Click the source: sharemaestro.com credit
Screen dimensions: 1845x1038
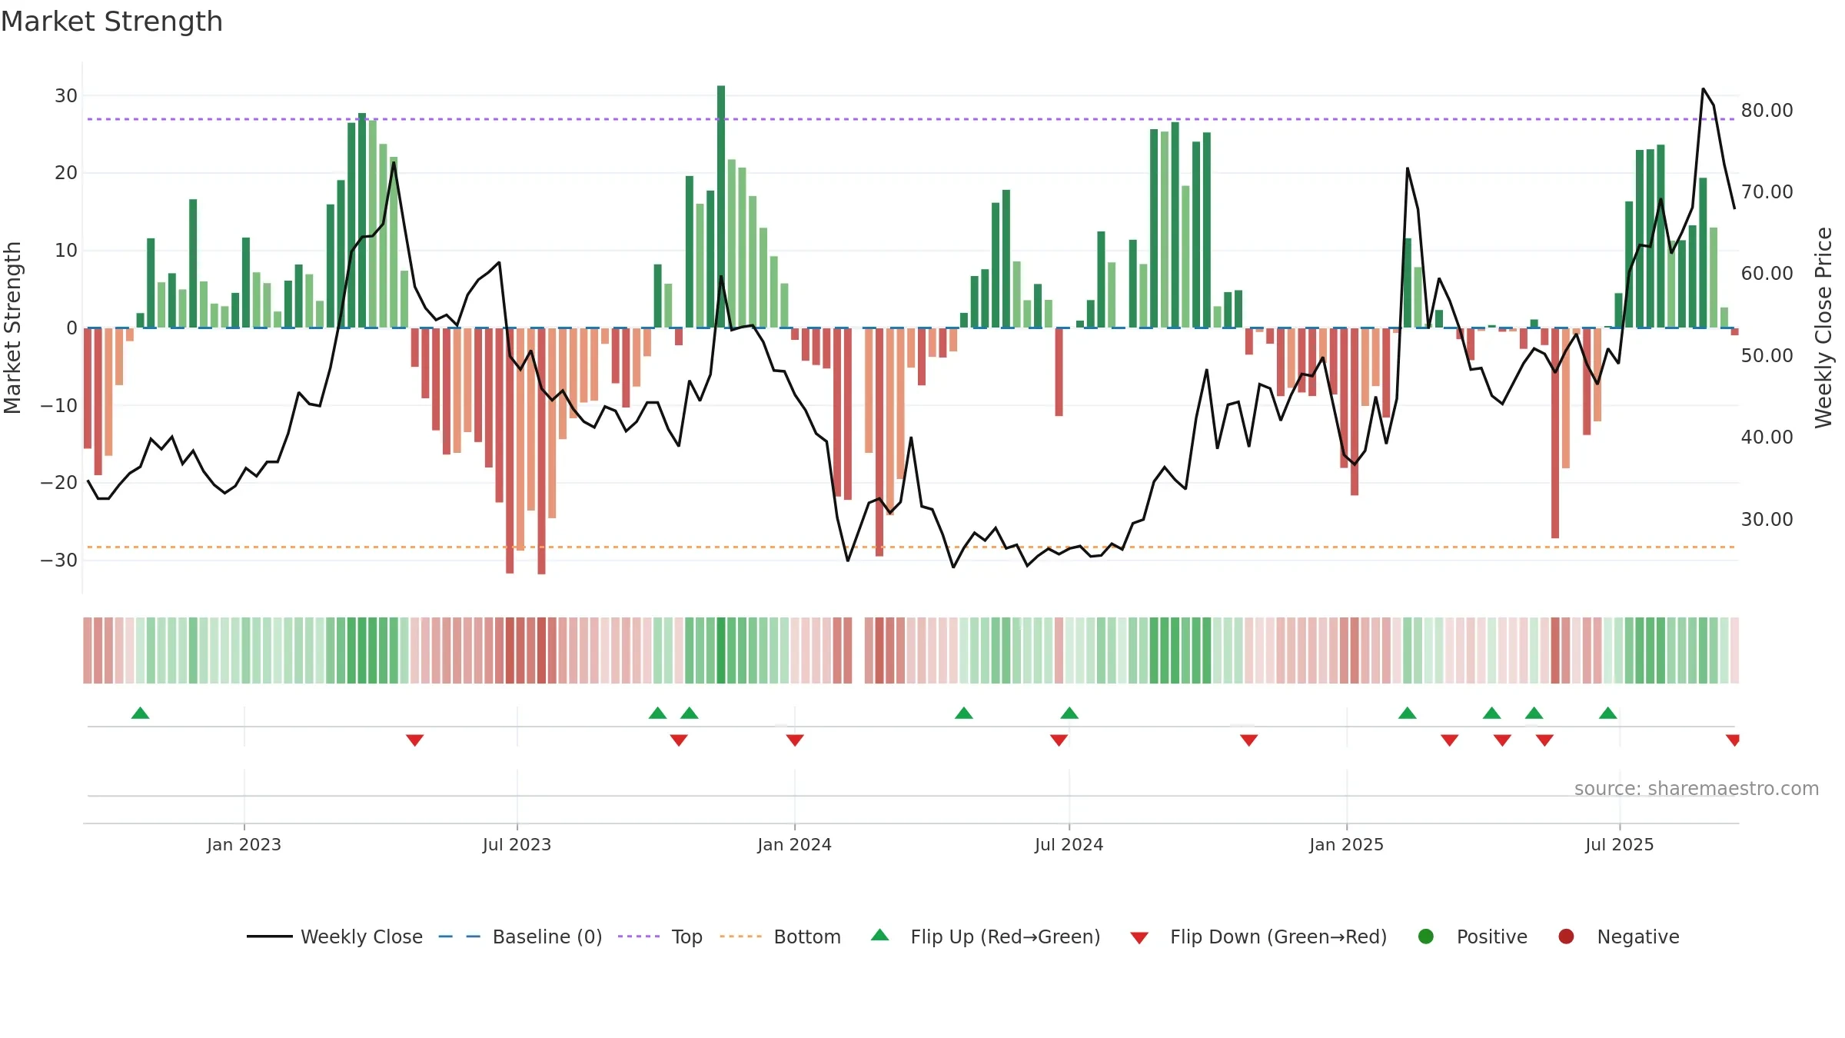pyautogui.click(x=1697, y=788)
